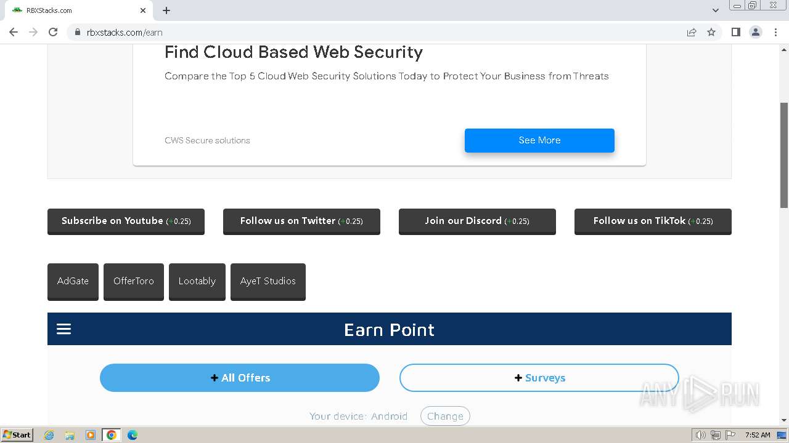789x443 pixels.
Task: Click Follow us on Twitter button
Action: click(301, 221)
